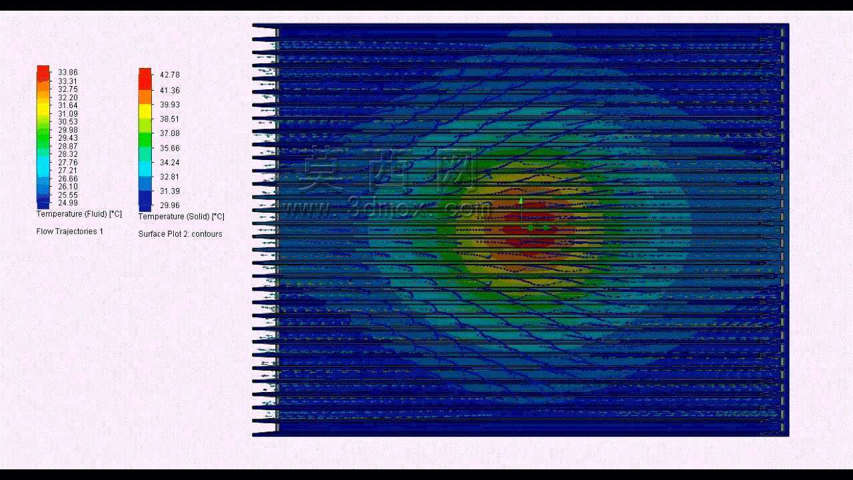The image size is (853, 480).
Task: Select fluid legend value 32.20
Action: 68,98
